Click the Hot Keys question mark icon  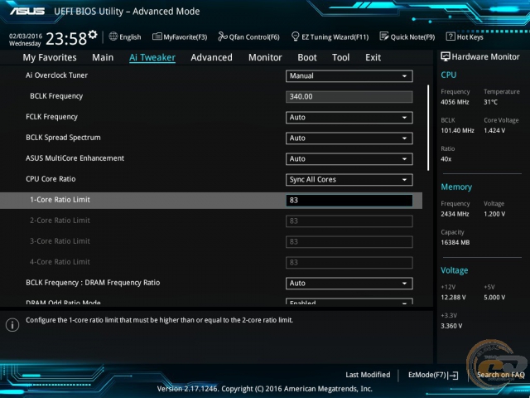coord(450,36)
